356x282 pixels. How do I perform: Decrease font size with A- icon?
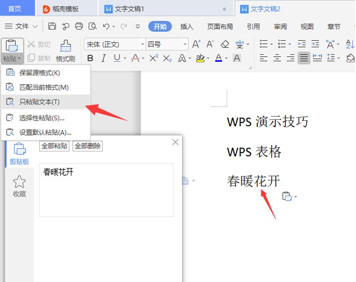tap(210, 44)
